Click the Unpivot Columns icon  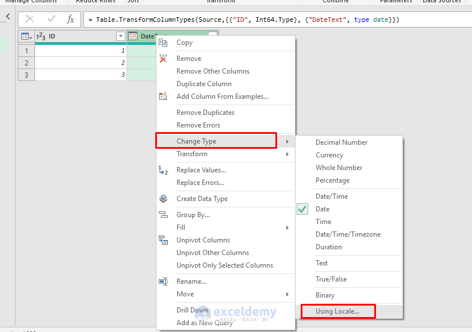coord(163,240)
